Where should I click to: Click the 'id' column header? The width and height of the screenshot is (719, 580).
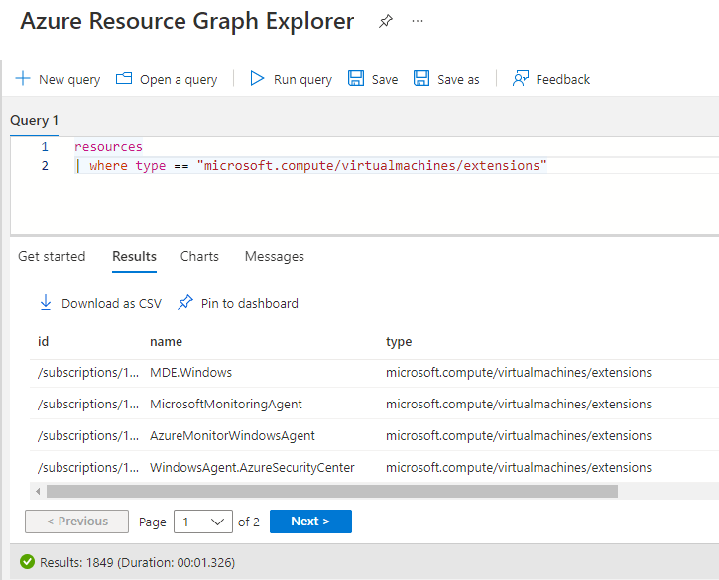click(43, 342)
